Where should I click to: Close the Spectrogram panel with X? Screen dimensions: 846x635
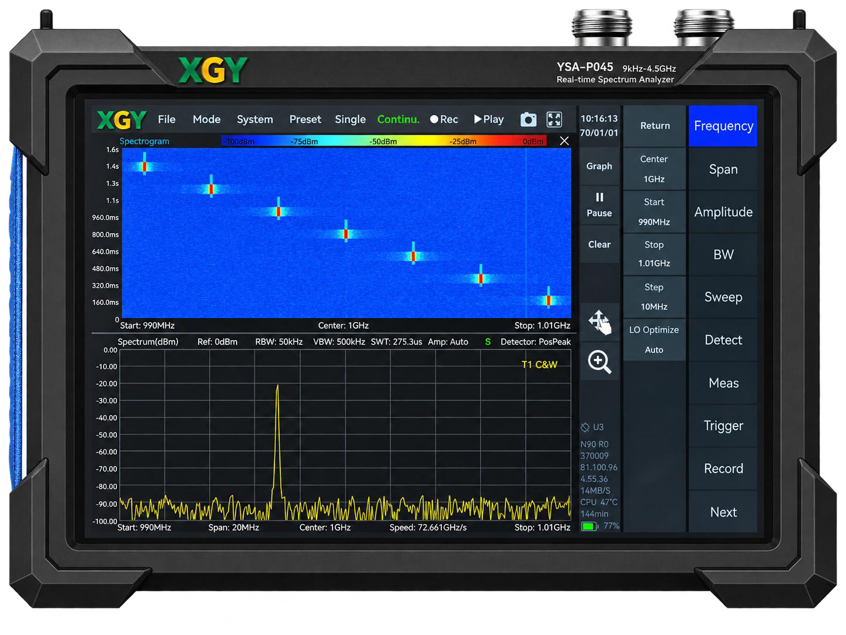click(x=564, y=141)
